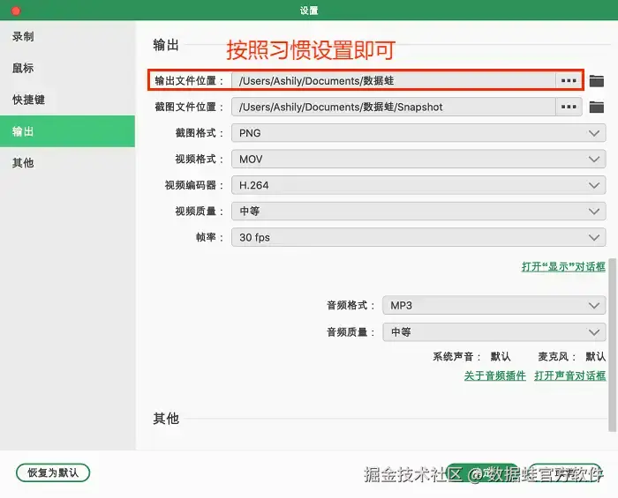The image size is (618, 498).
Task: Select the 输出 settings tab
Action: 67,131
